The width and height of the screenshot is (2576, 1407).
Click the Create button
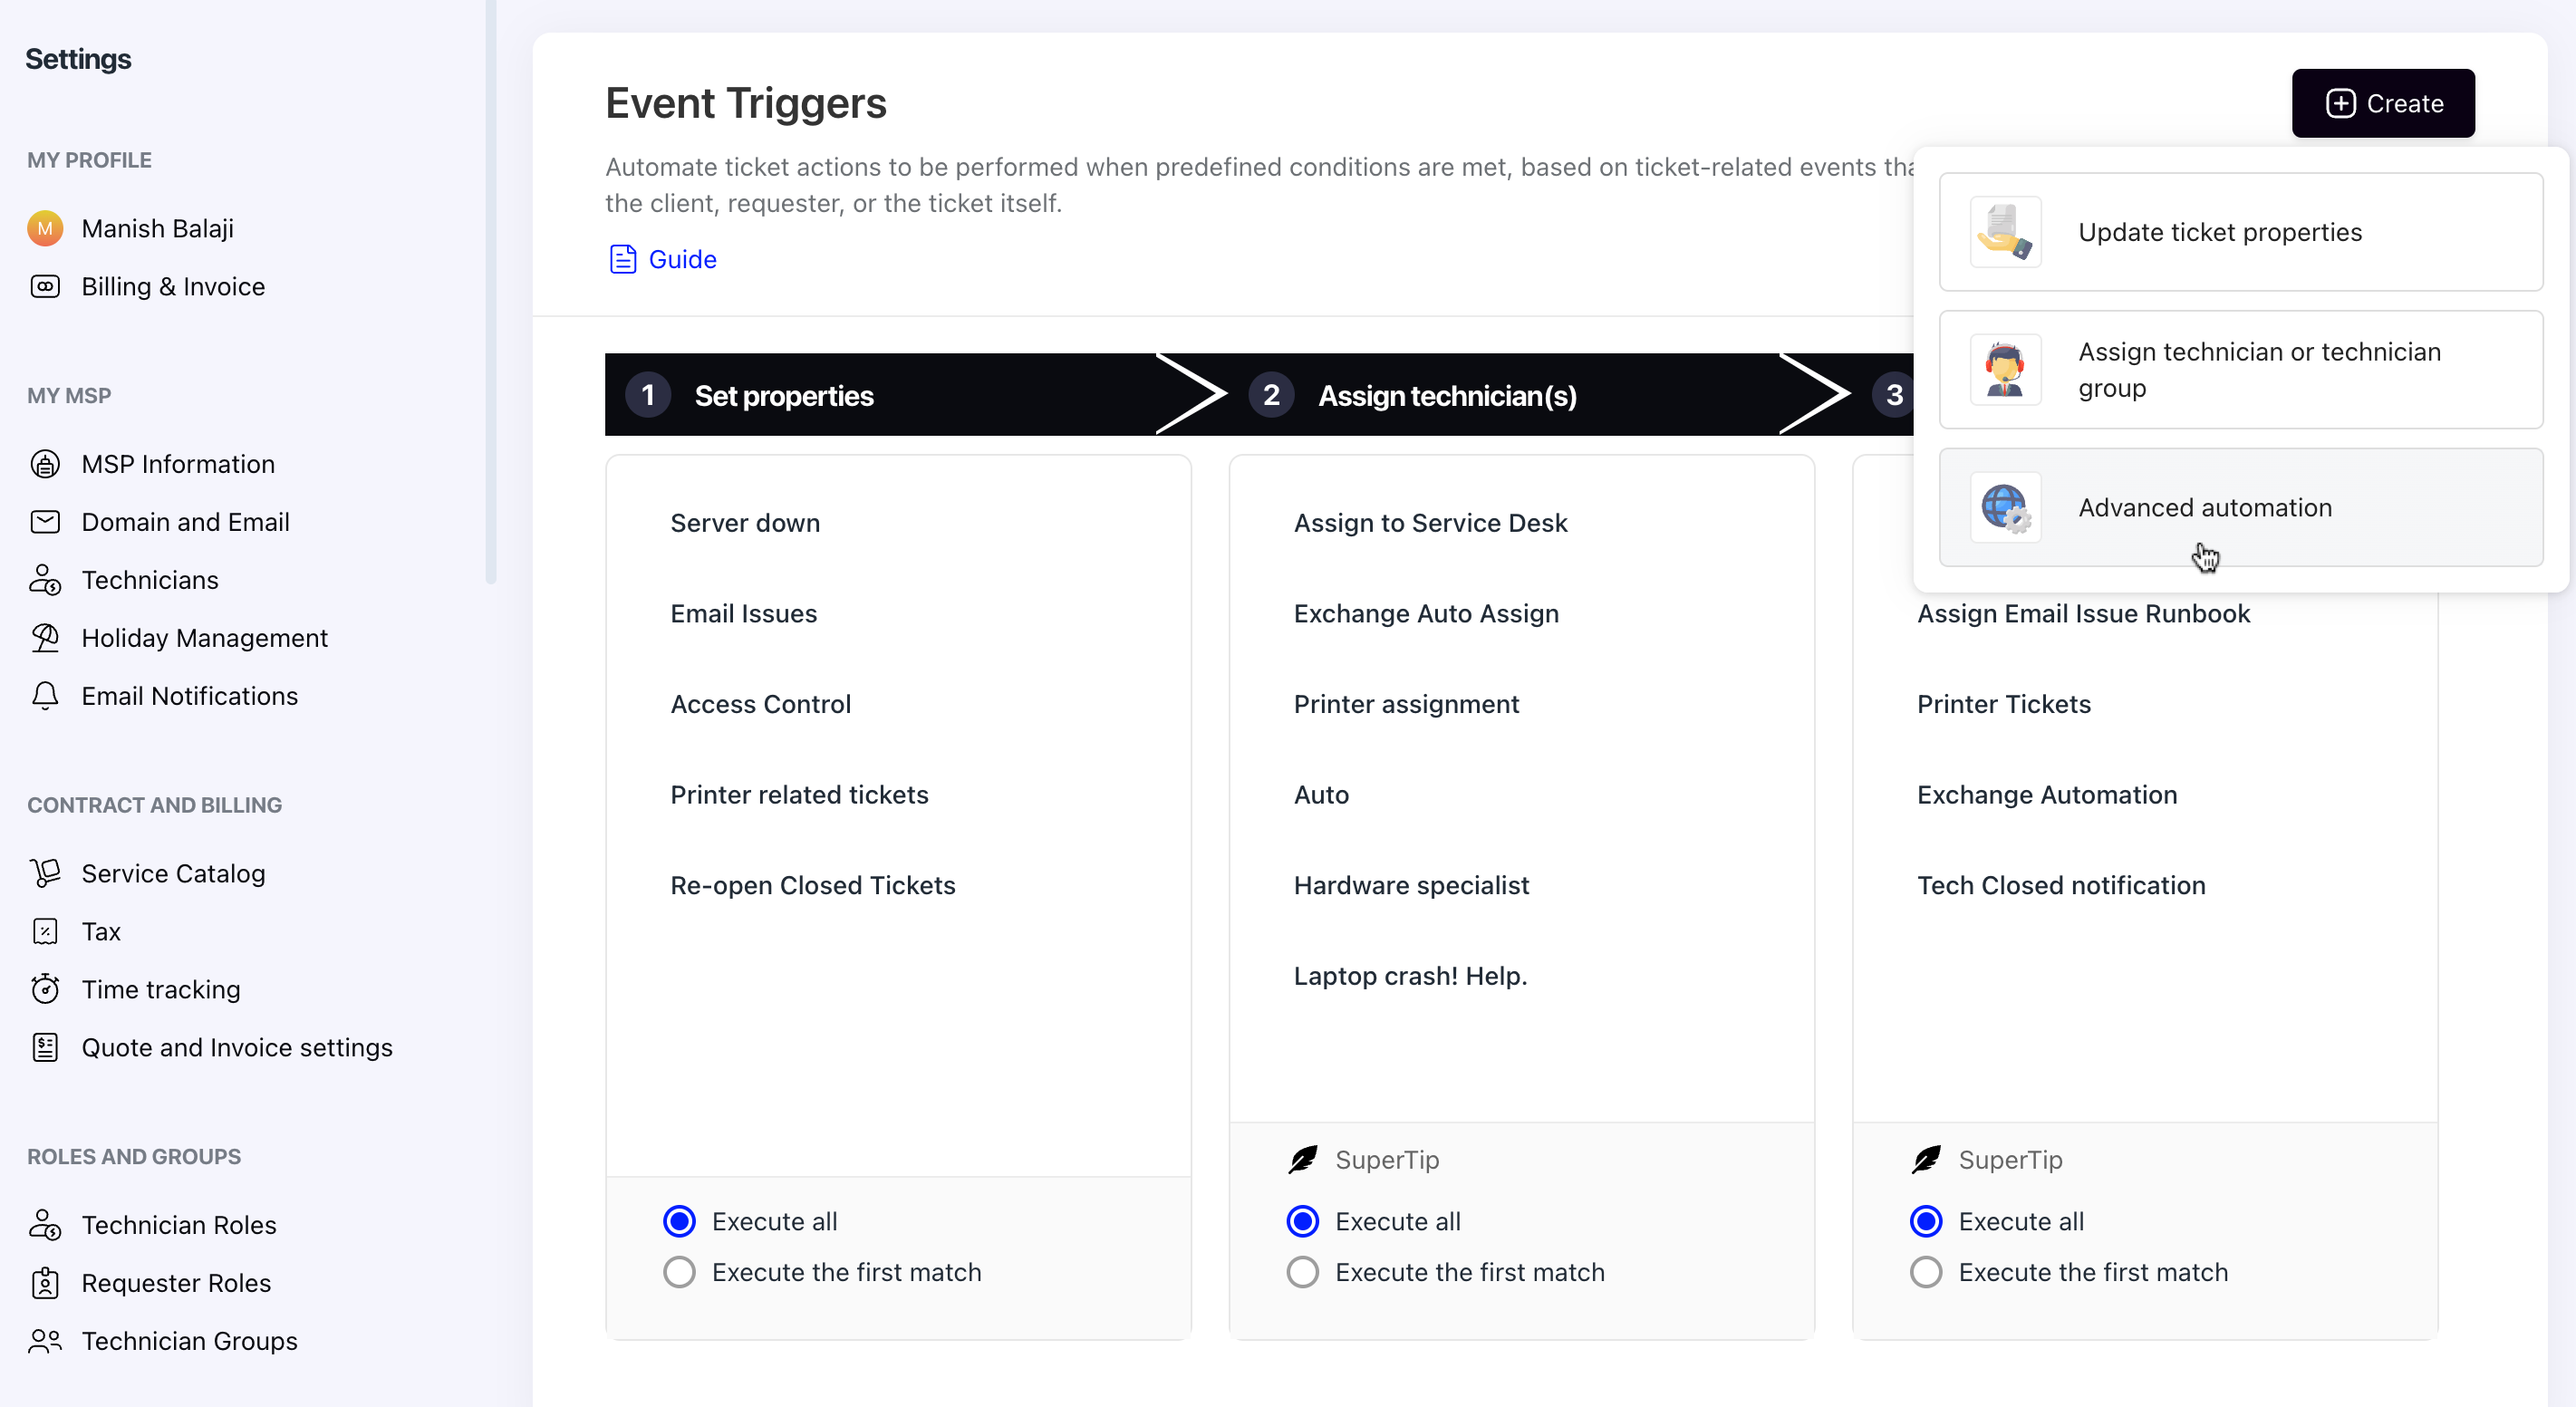(2382, 103)
